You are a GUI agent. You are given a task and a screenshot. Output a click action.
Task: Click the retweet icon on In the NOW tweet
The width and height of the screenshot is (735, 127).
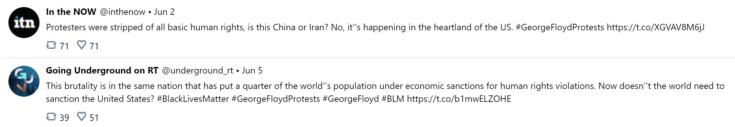(x=51, y=45)
